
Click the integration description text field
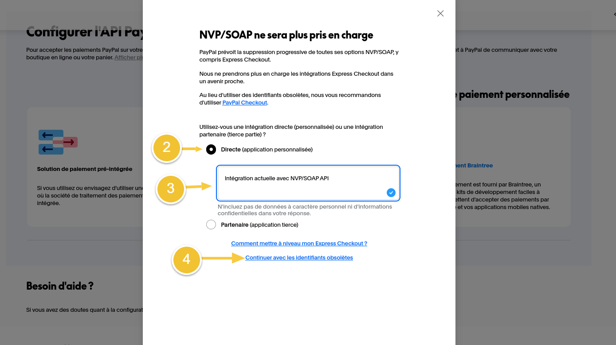click(x=308, y=183)
